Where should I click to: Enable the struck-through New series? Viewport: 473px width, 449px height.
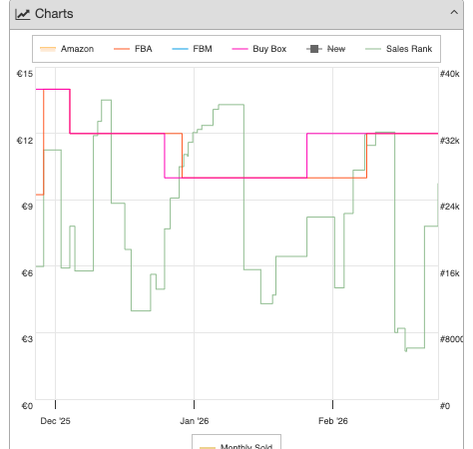[x=325, y=49]
